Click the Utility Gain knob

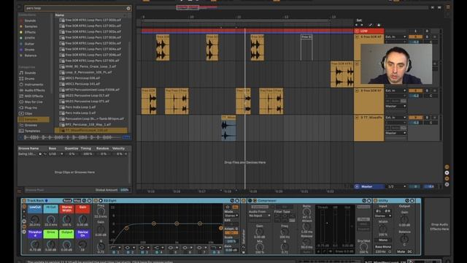pos(404,220)
